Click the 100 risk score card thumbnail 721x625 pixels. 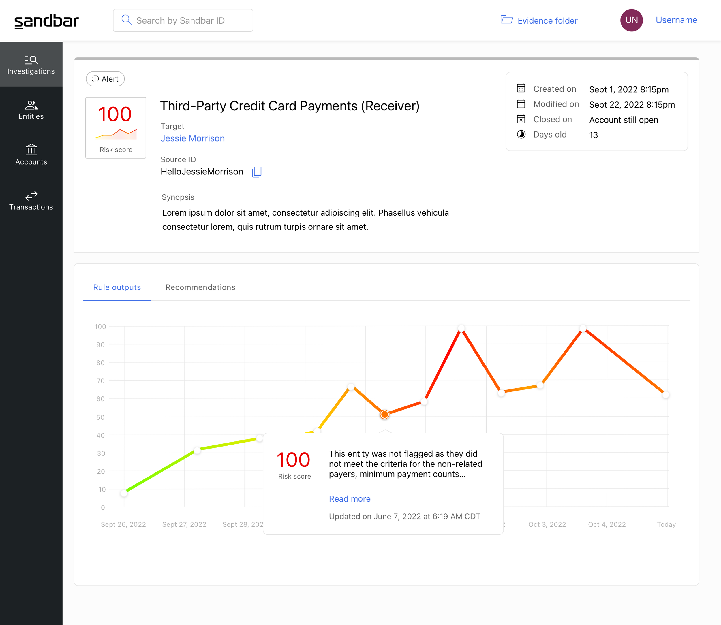tap(116, 128)
